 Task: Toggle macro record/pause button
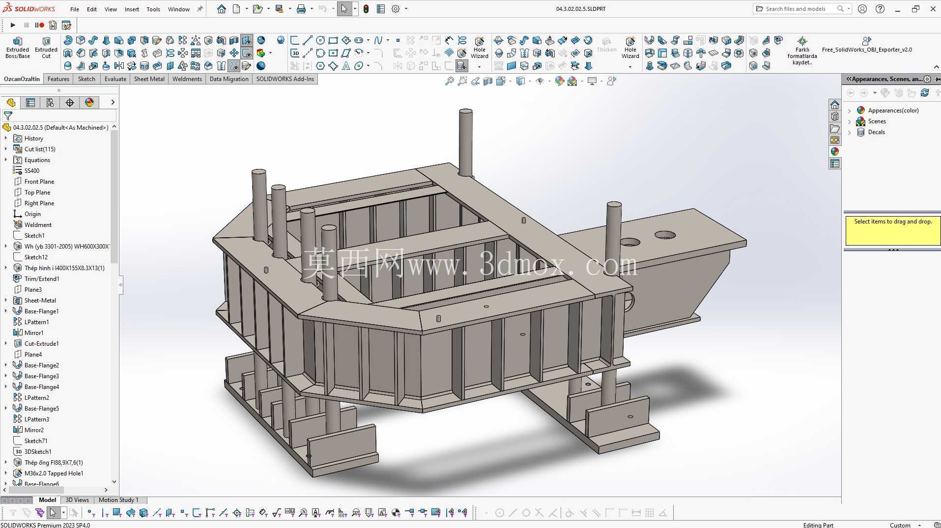(39, 25)
